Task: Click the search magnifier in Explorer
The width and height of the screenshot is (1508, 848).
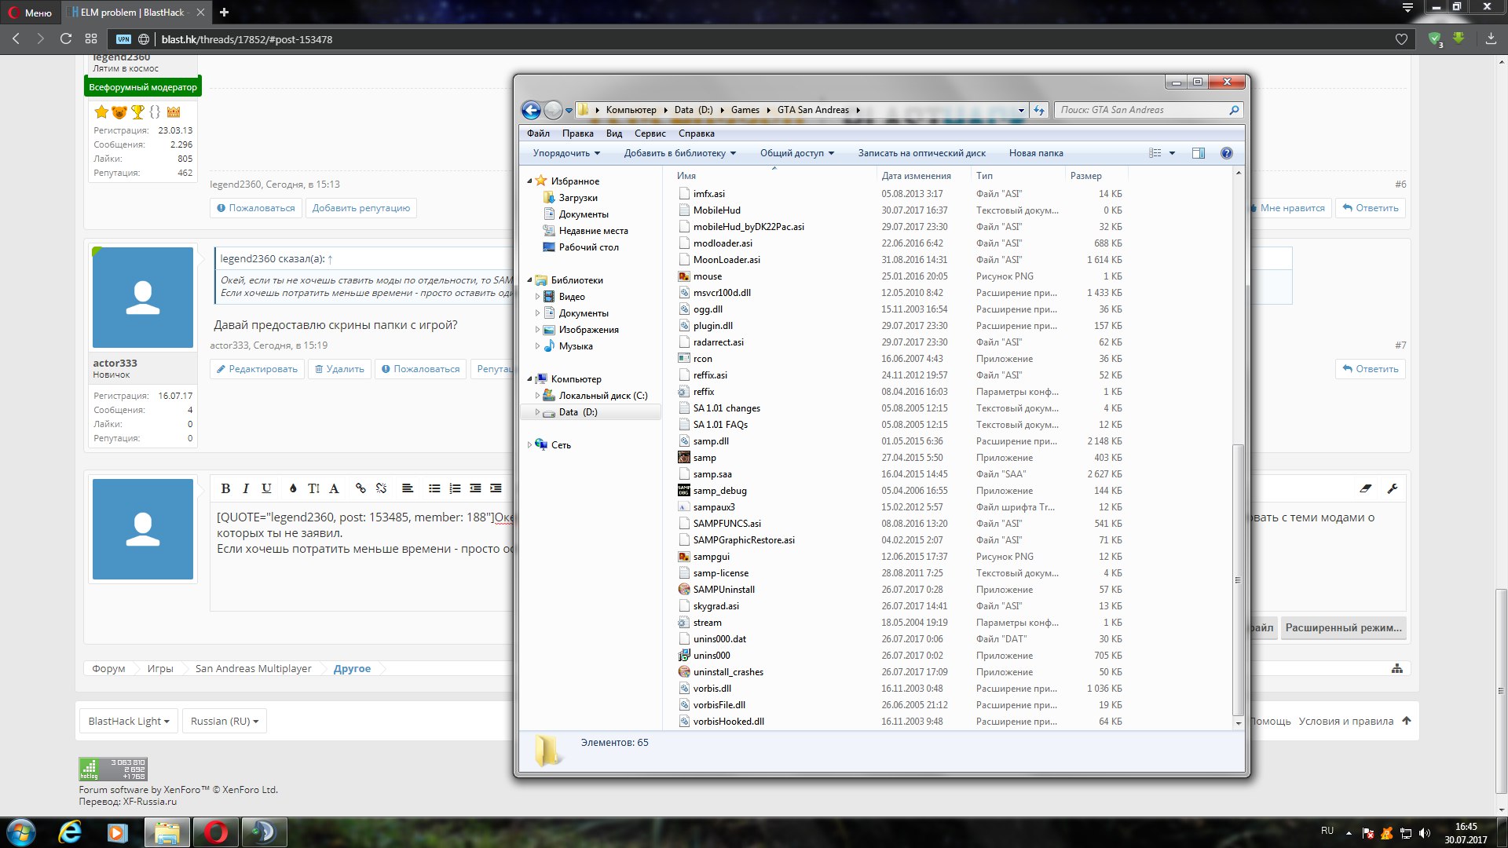Action: click(x=1234, y=110)
